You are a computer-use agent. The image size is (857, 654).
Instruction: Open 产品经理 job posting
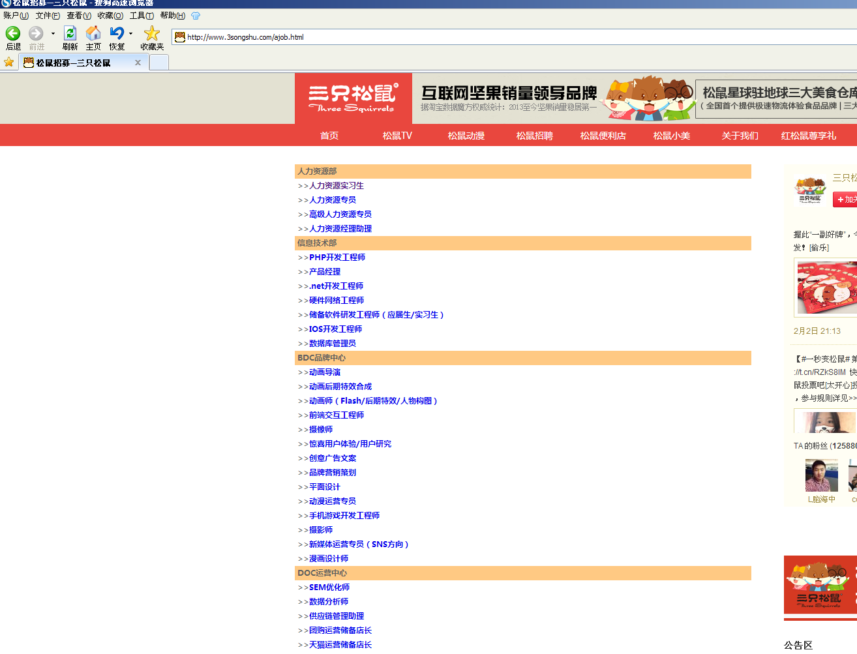coord(325,272)
